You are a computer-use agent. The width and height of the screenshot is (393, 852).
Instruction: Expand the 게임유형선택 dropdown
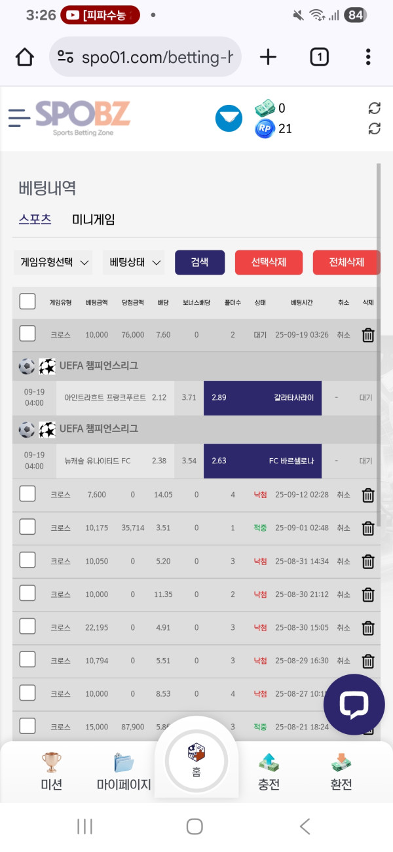(x=54, y=263)
